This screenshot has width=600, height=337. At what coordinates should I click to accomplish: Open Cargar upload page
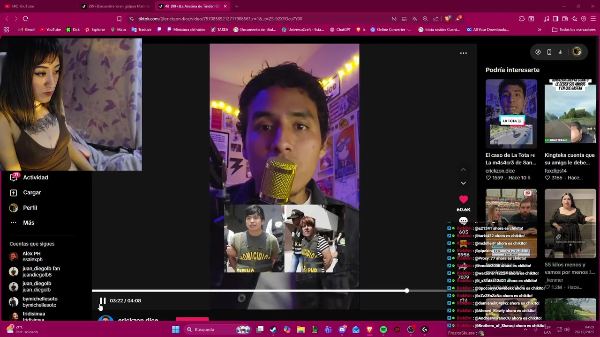tap(25, 192)
